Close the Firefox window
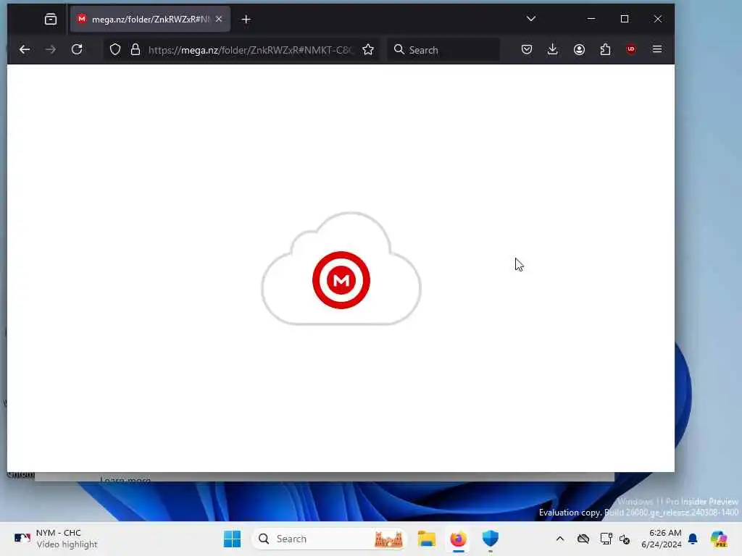 (x=658, y=19)
